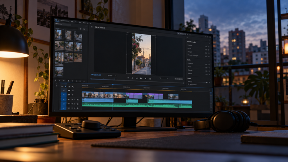Select the A1 track target button
Viewport: 288px width, 162px height.
64,99
